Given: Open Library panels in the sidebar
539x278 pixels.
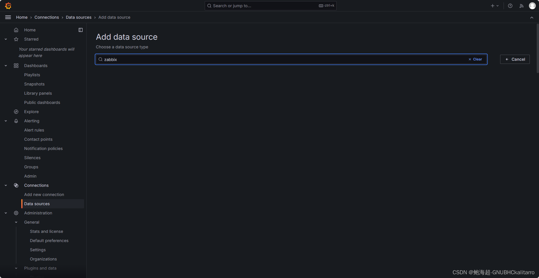Looking at the screenshot, I should point(38,93).
